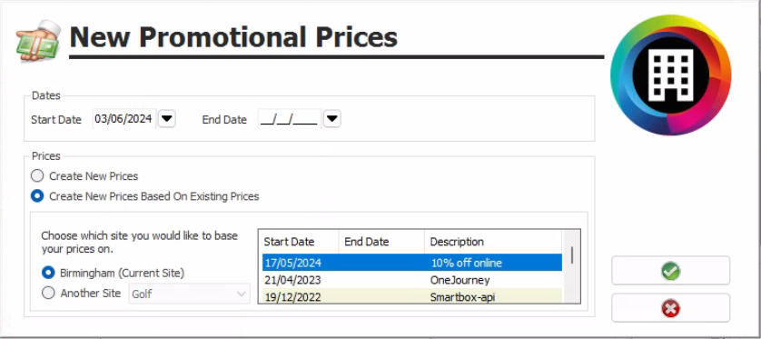The width and height of the screenshot is (761, 339).
Task: Choose Birmingham (Current Site) radio button
Action: [x=114, y=273]
